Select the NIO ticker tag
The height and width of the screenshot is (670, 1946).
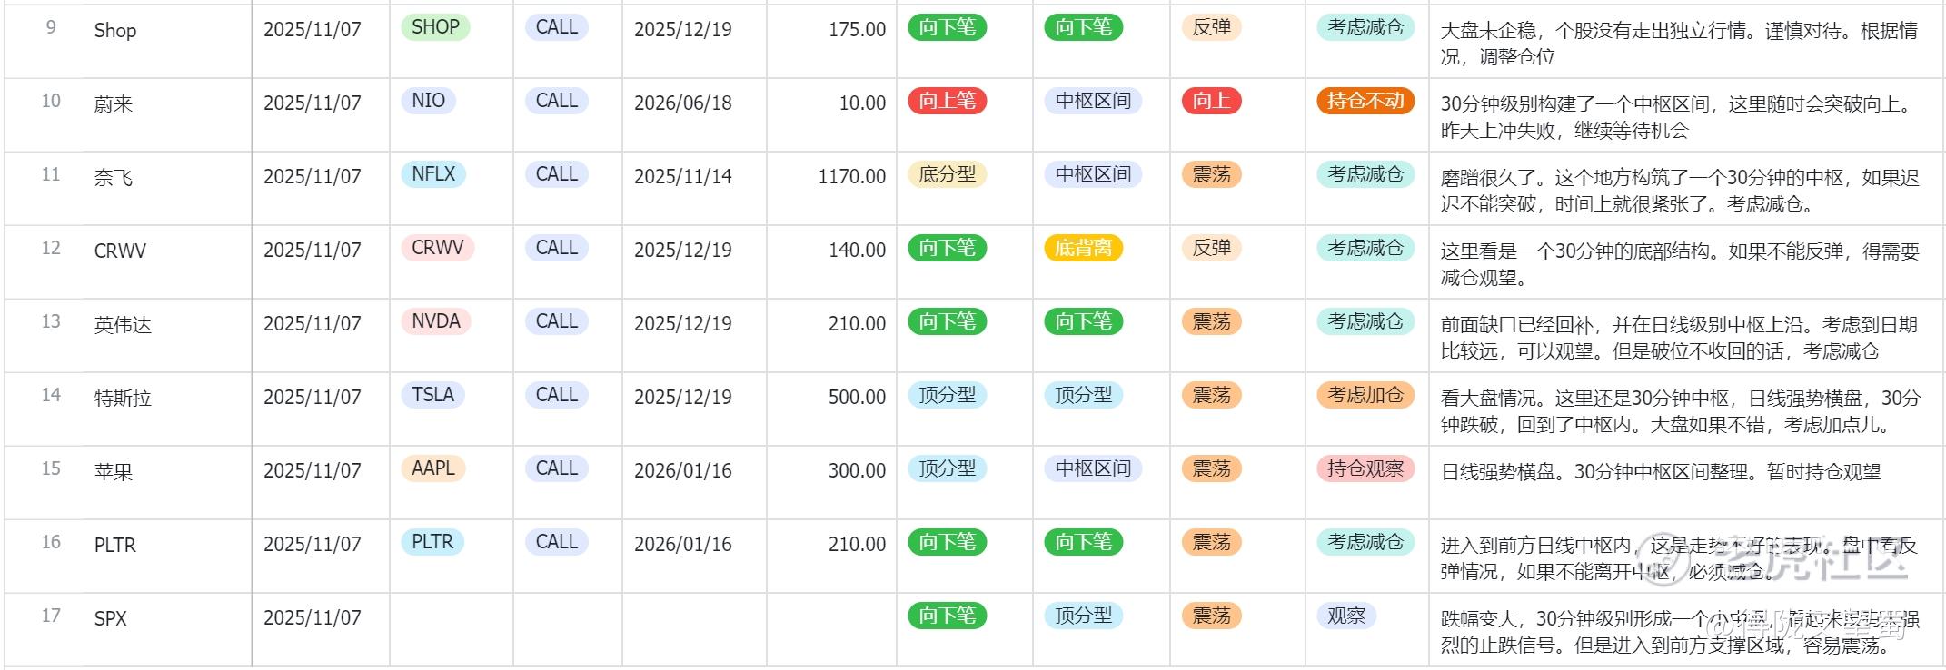(428, 101)
